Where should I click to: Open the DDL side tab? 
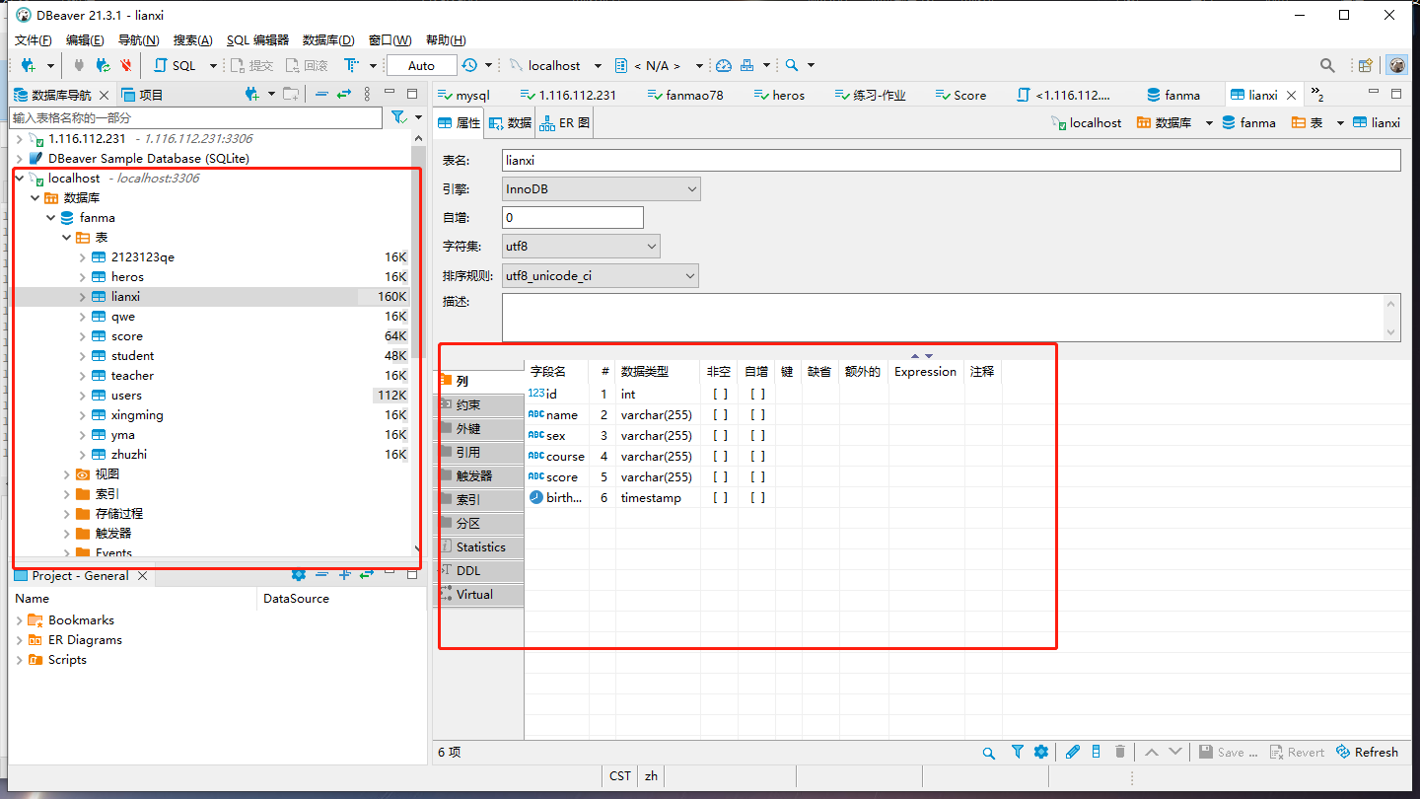(480, 570)
